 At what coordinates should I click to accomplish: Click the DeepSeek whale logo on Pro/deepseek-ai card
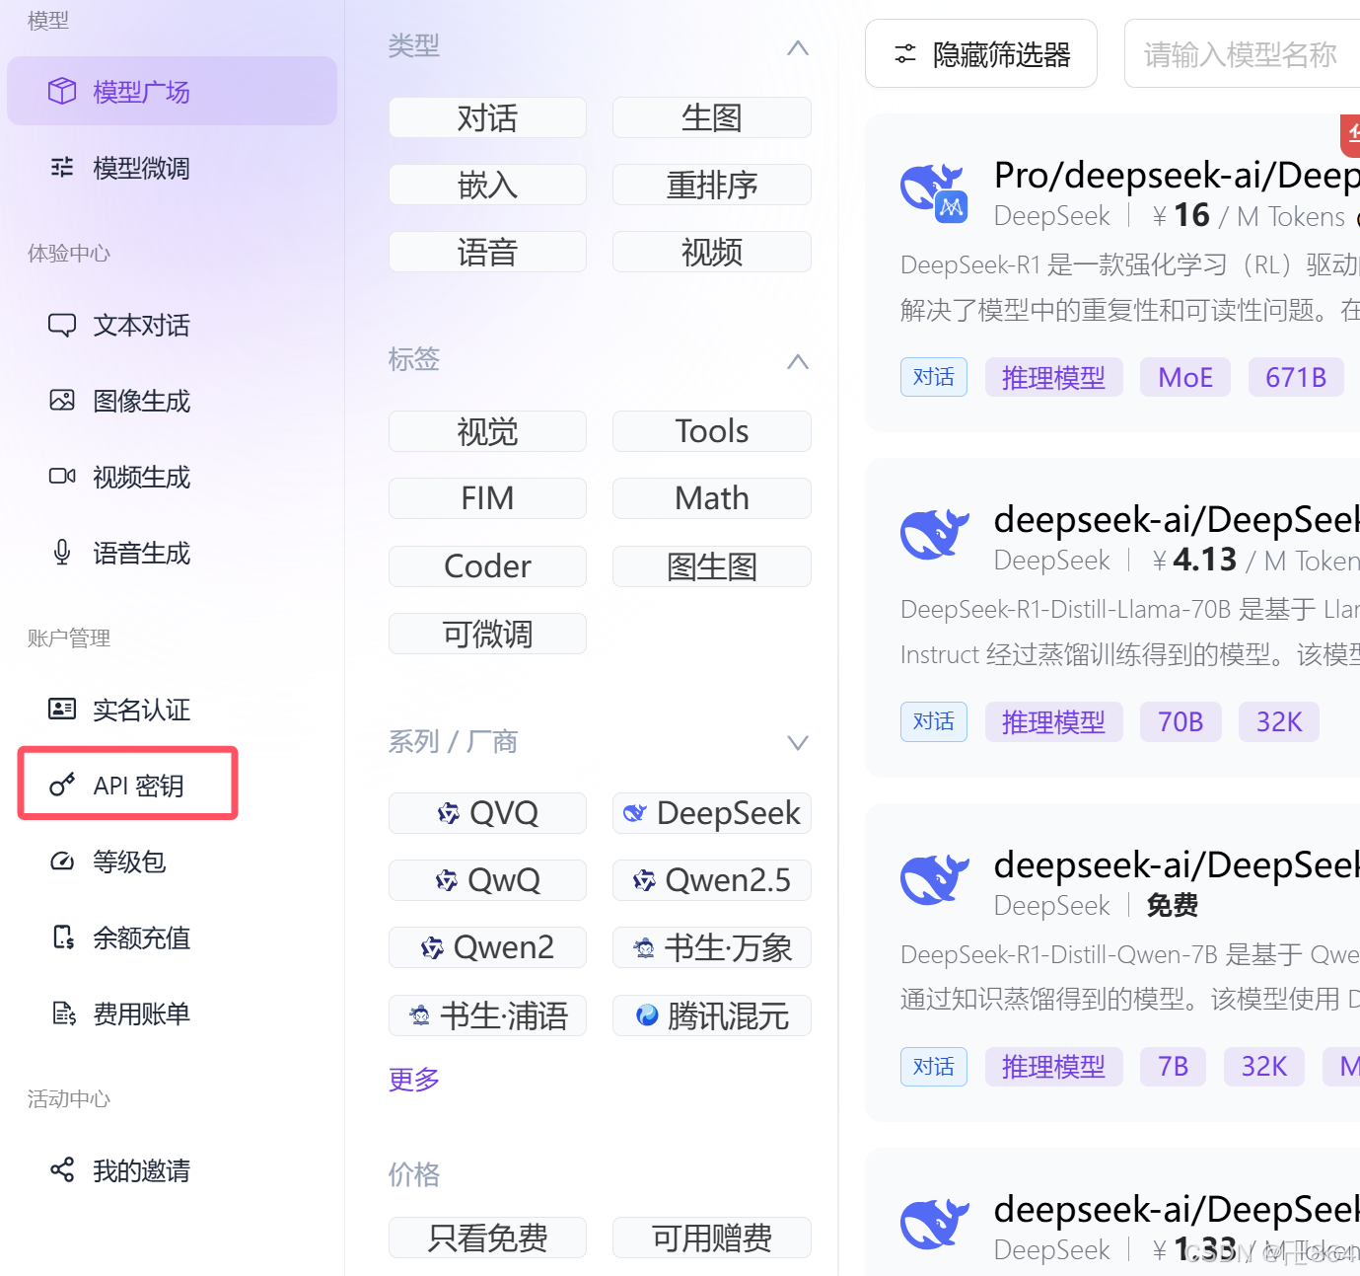pos(933,192)
